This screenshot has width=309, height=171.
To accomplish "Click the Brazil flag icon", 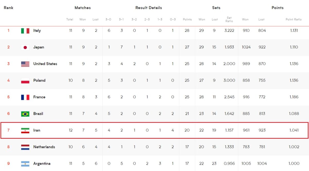I will click(25, 114).
